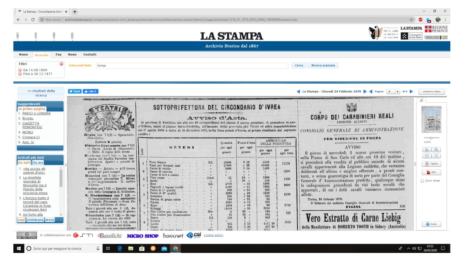This screenshot has width=465, height=277.
Task: Select the 'In prima pagina' tab
Action: [x=32, y=109]
